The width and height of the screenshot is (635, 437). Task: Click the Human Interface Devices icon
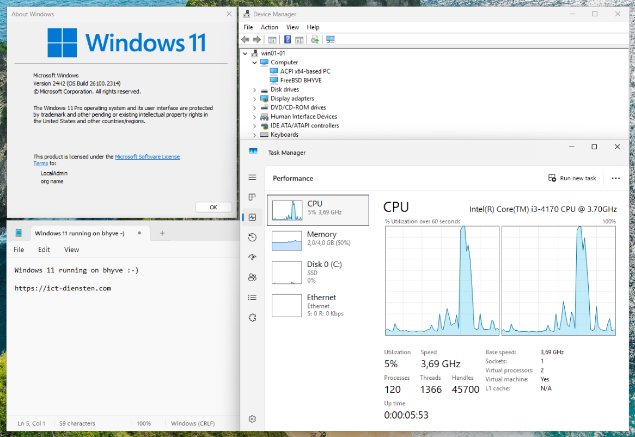[265, 117]
